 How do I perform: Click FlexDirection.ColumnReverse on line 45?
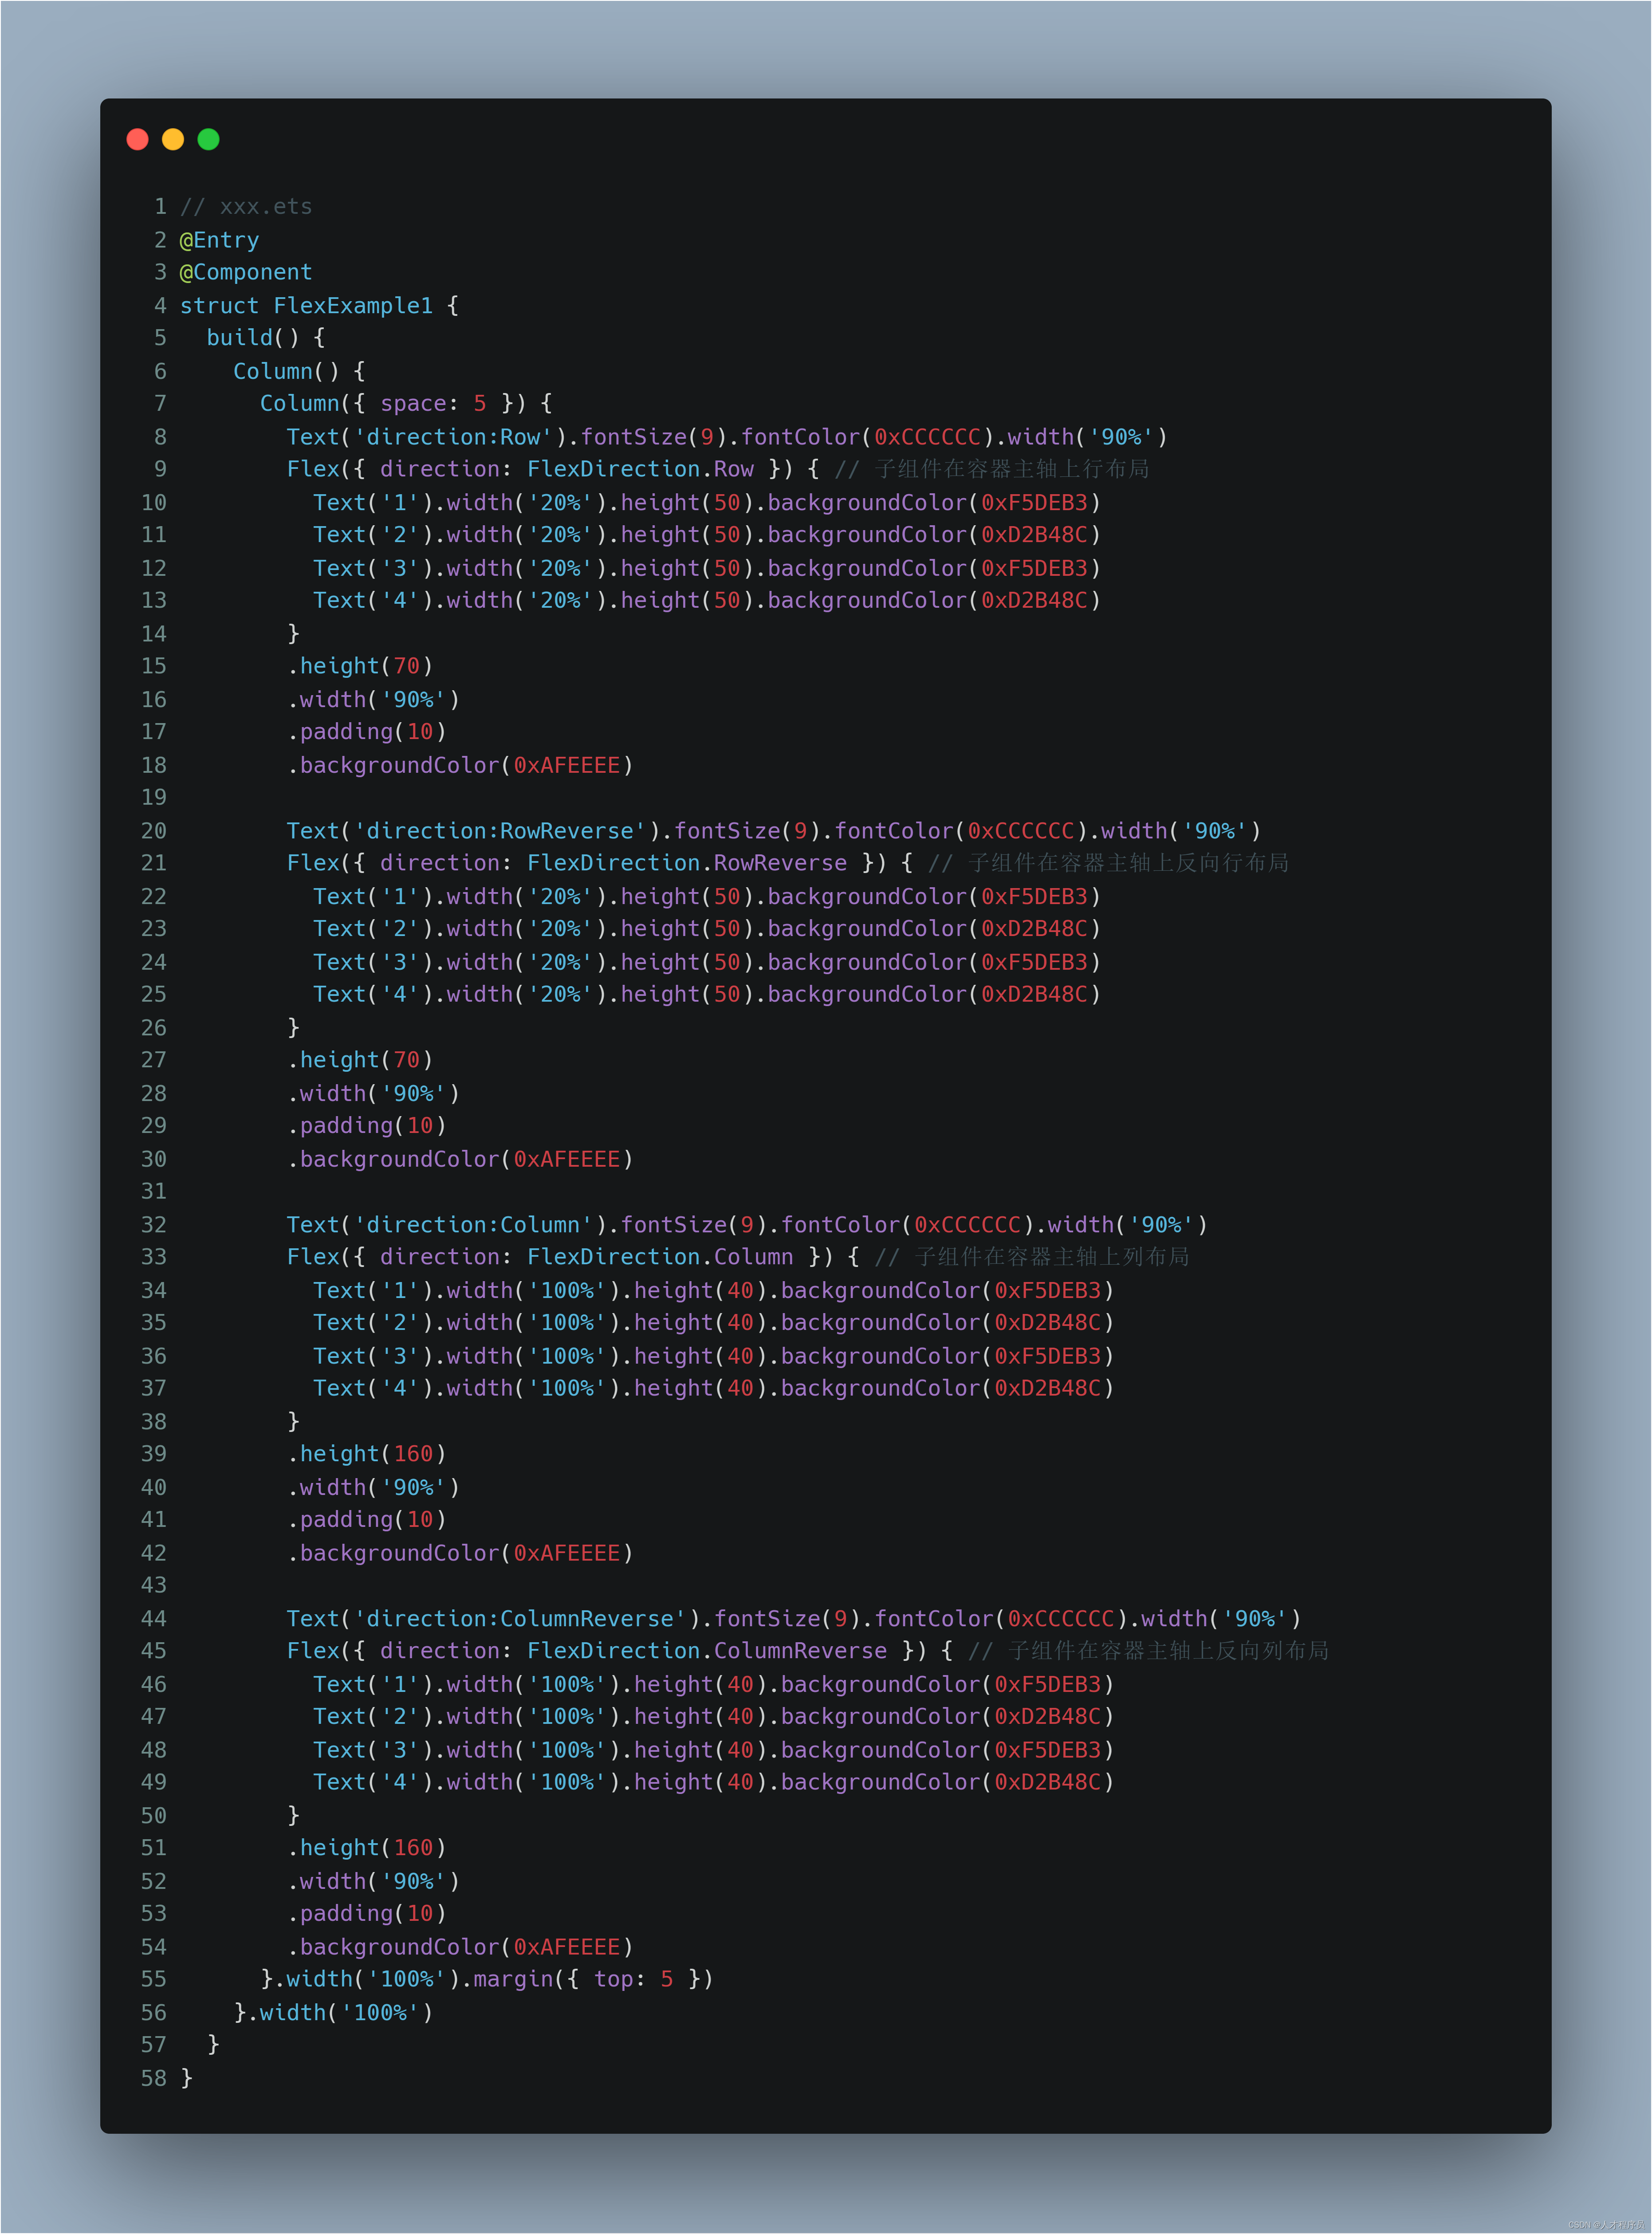click(707, 1651)
